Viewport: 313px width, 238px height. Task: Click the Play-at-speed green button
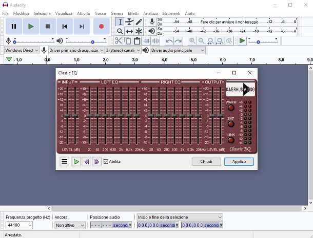pos(242,41)
